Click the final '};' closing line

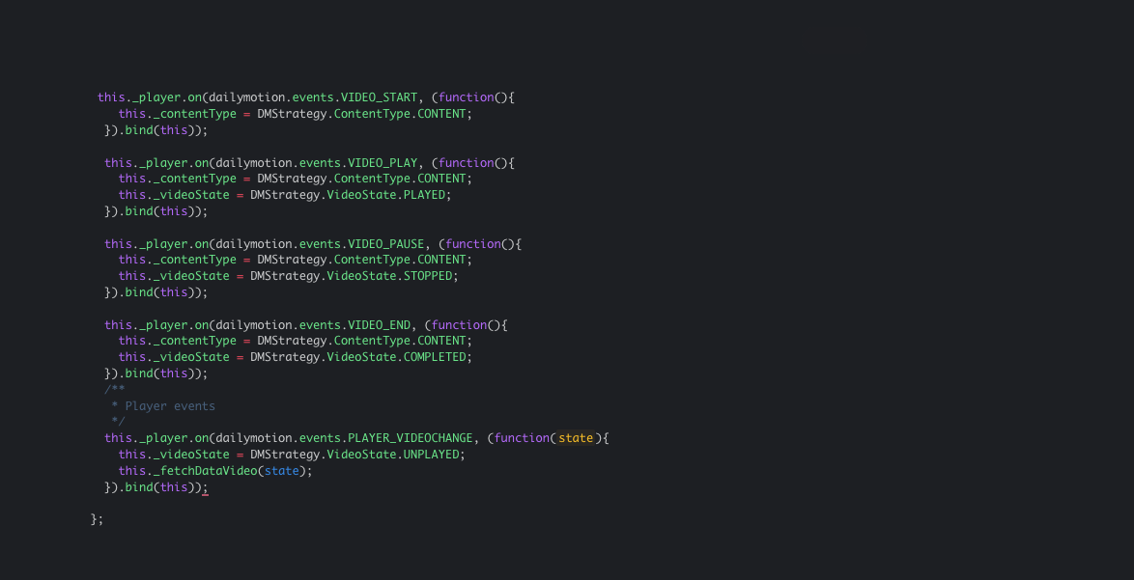pyautogui.click(x=97, y=519)
